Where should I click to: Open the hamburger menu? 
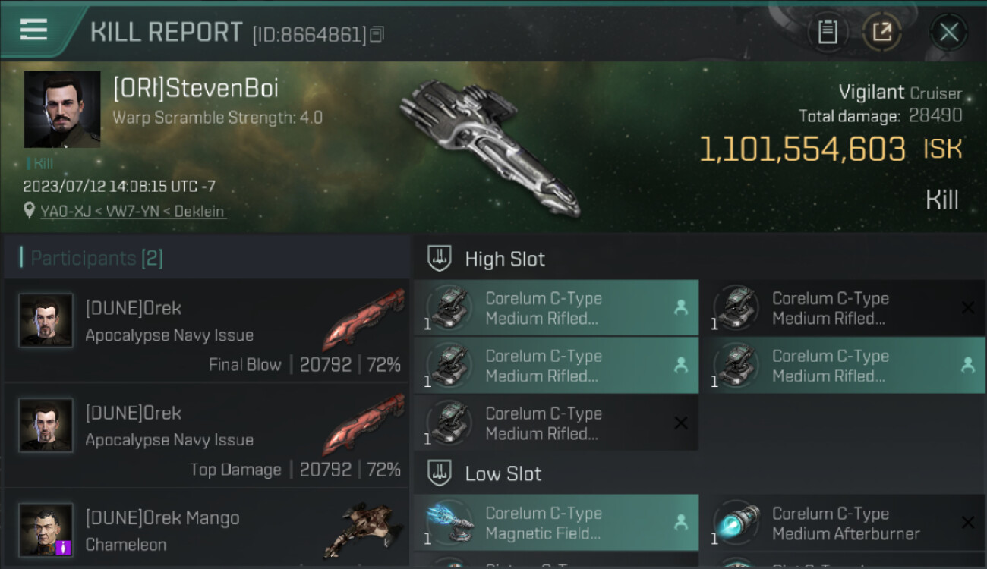[33, 30]
